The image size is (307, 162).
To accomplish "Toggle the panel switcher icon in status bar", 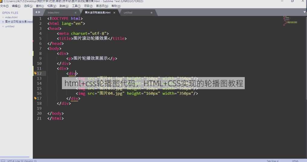I will [3, 161].
